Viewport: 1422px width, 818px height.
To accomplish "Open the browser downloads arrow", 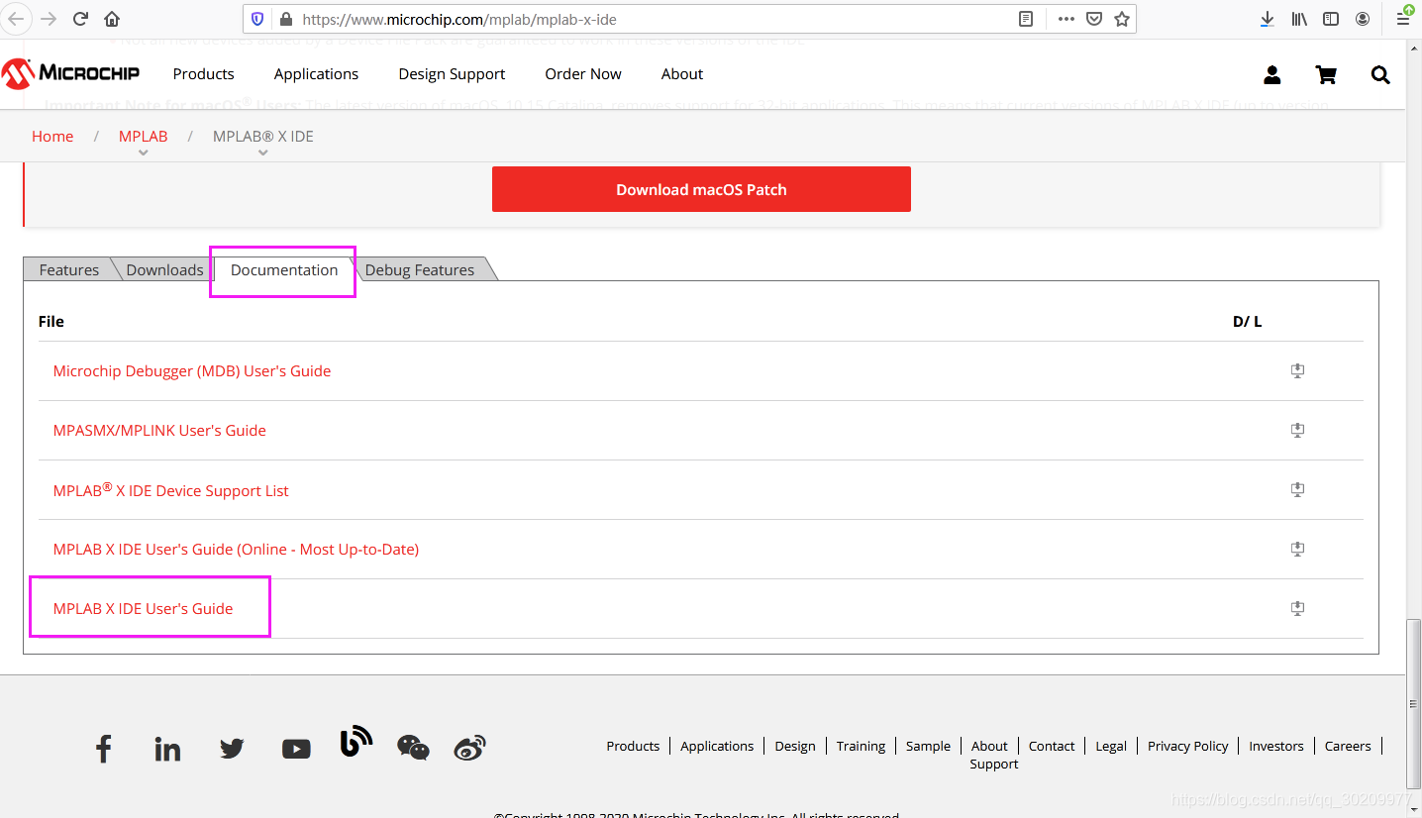I will (x=1267, y=19).
